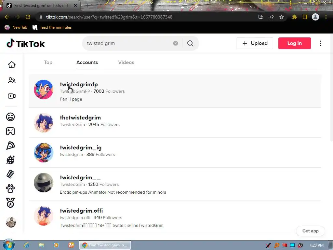Click the Log in button
The width and height of the screenshot is (333, 250).
tap(295, 43)
